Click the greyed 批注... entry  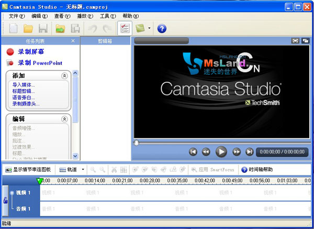pyautogui.click(x=19, y=141)
